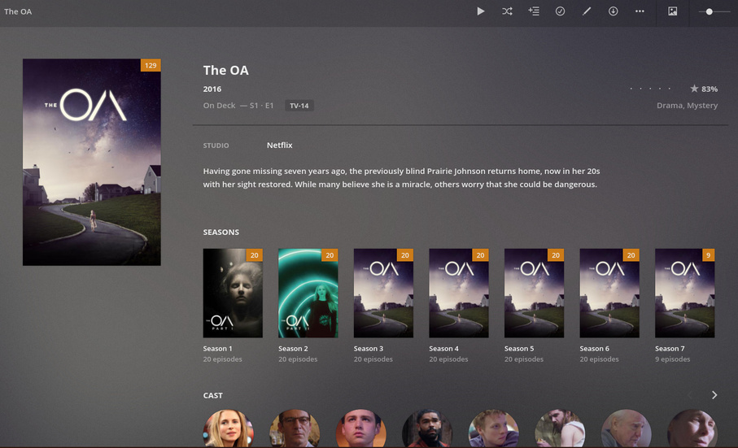Play The OA from the toolbar
Screen dimensions: 738x448
pos(480,11)
